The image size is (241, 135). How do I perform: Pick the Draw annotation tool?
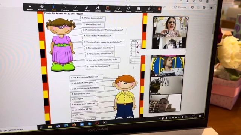tap(65, 8)
